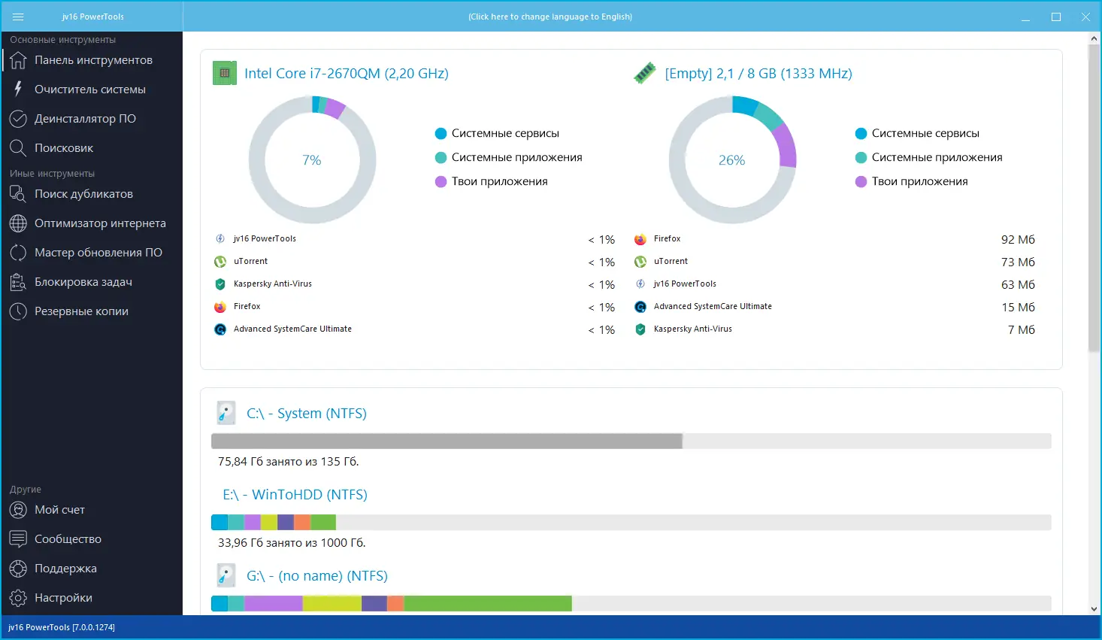Image resolution: width=1102 pixels, height=640 pixels.
Task: Click Kaspersky Anti-Virus in the memory list
Action: pos(693,329)
